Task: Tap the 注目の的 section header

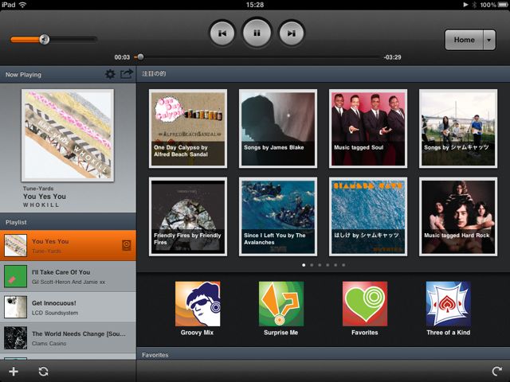Action: tap(324, 74)
